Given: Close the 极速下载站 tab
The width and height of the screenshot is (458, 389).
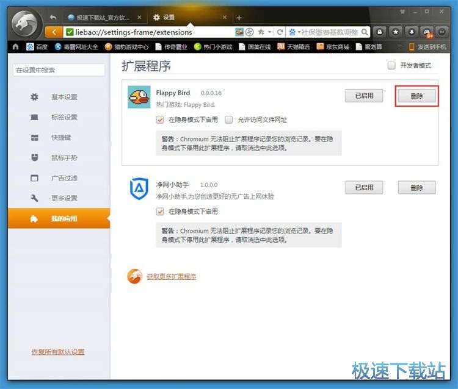Looking at the screenshot, I should (139, 17).
